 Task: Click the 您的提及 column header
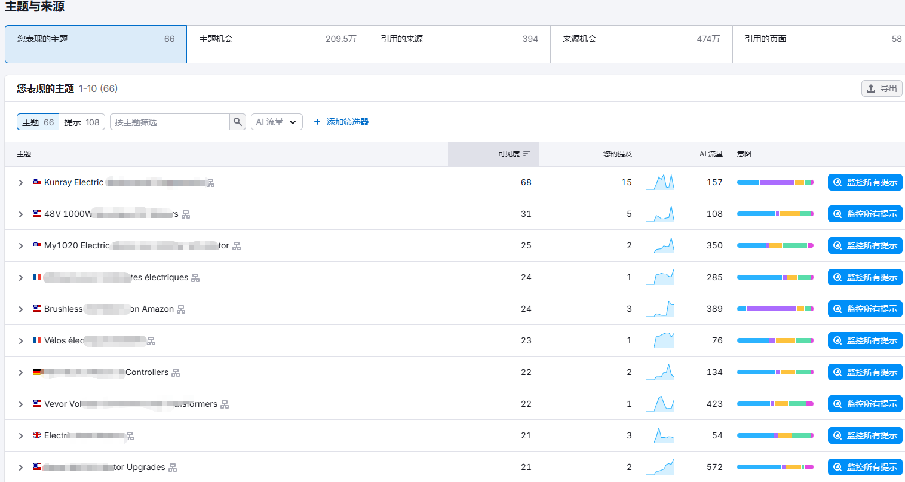coord(618,153)
